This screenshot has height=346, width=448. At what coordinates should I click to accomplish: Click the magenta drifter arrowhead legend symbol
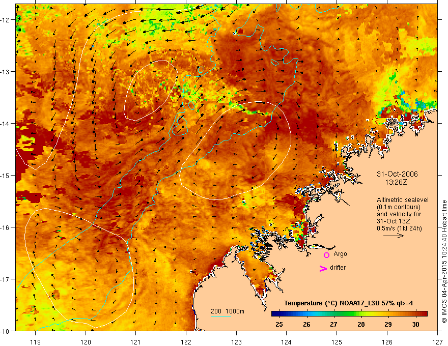(323, 268)
